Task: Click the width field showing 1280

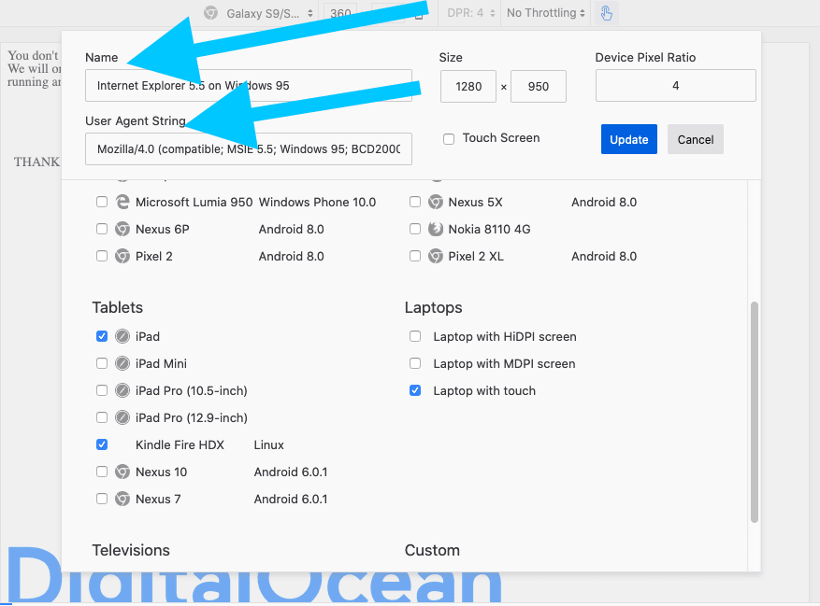Action: tap(468, 87)
